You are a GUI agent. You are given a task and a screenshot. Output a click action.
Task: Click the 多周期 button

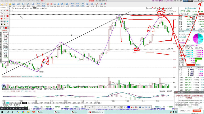[x=42, y=8]
